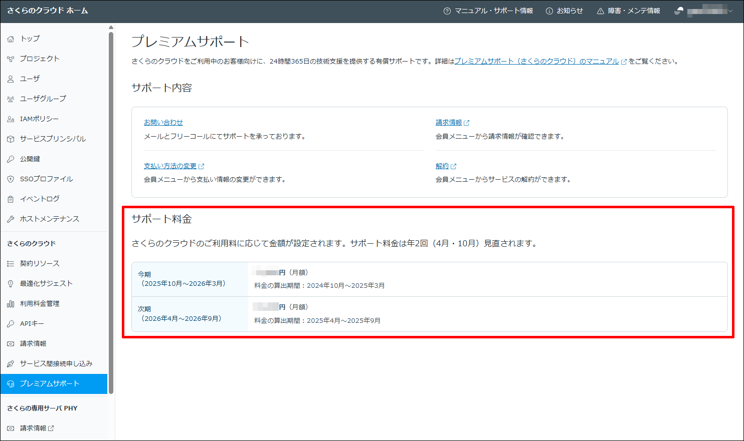Go to 契約リソース in the sidebar
The image size is (744, 441).
pyautogui.click(x=40, y=263)
